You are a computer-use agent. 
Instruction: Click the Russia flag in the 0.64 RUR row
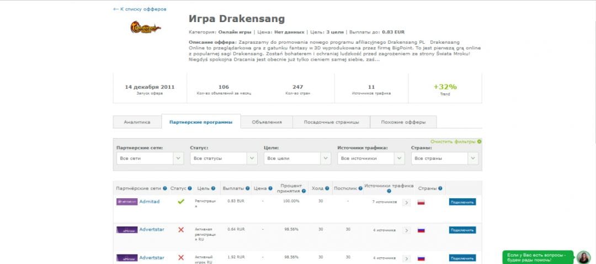point(421,230)
